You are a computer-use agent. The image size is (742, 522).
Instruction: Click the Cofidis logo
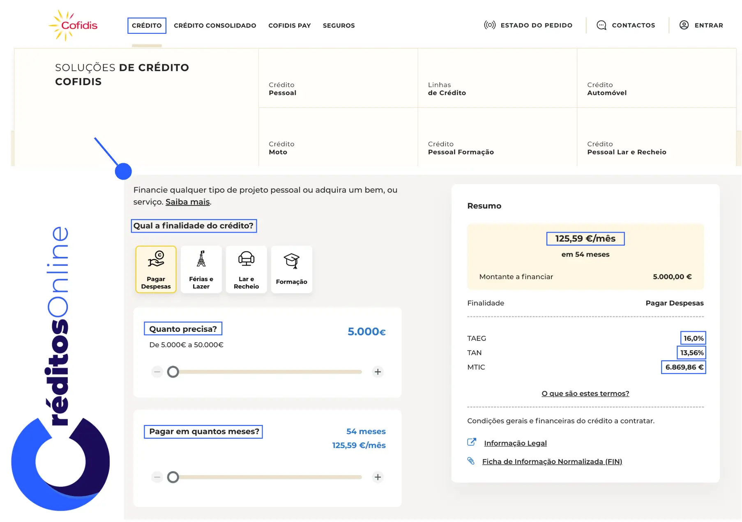click(x=73, y=25)
